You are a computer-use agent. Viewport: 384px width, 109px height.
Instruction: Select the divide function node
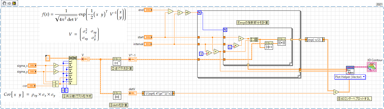click(x=180, y=12)
